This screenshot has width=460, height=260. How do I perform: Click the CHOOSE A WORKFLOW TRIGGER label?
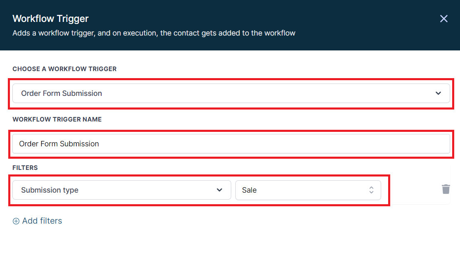64,69
